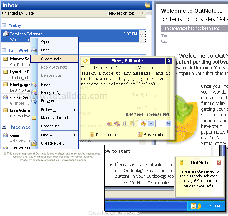Expand the Follow Up submenu
The height and width of the screenshot is (216, 228).
point(54,110)
